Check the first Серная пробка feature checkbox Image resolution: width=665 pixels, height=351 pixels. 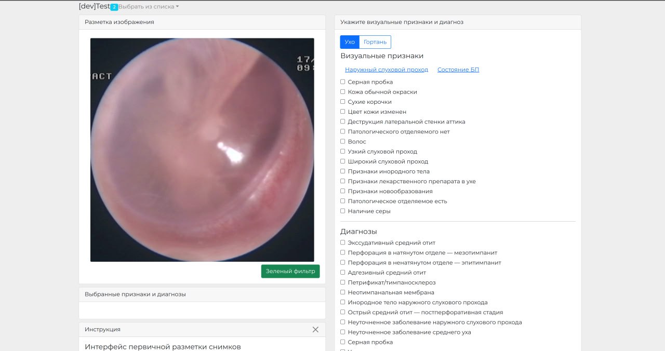pos(343,82)
